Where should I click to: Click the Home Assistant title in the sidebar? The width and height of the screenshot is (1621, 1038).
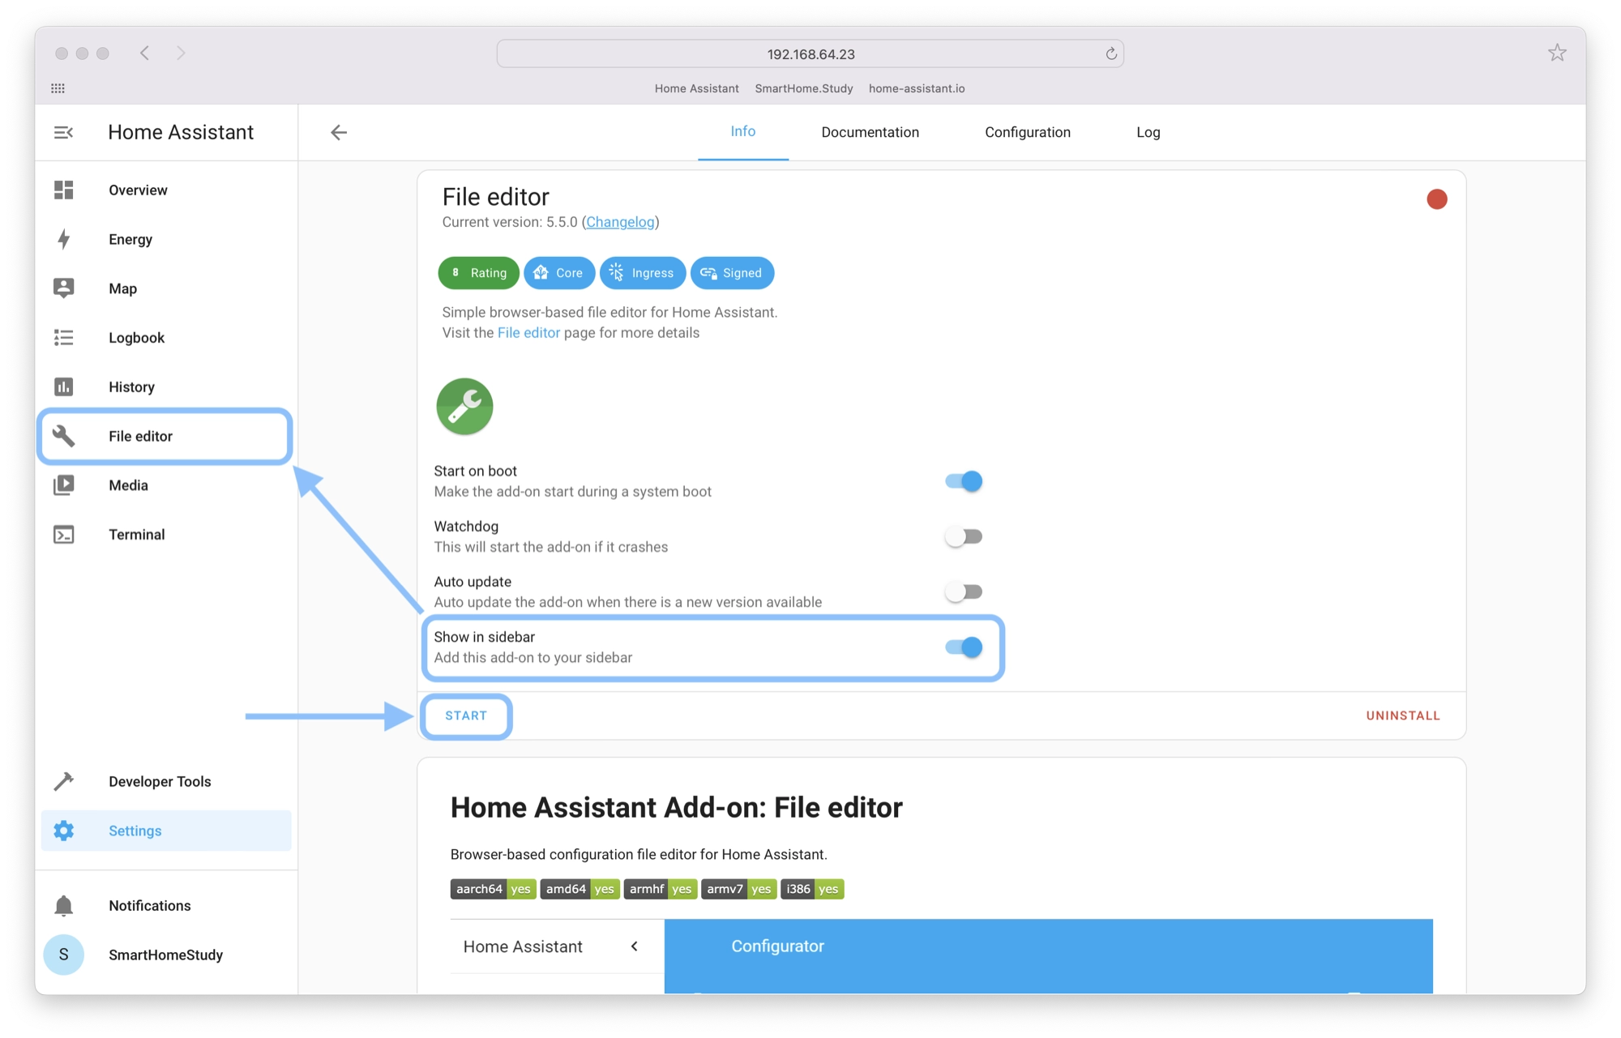coord(181,132)
